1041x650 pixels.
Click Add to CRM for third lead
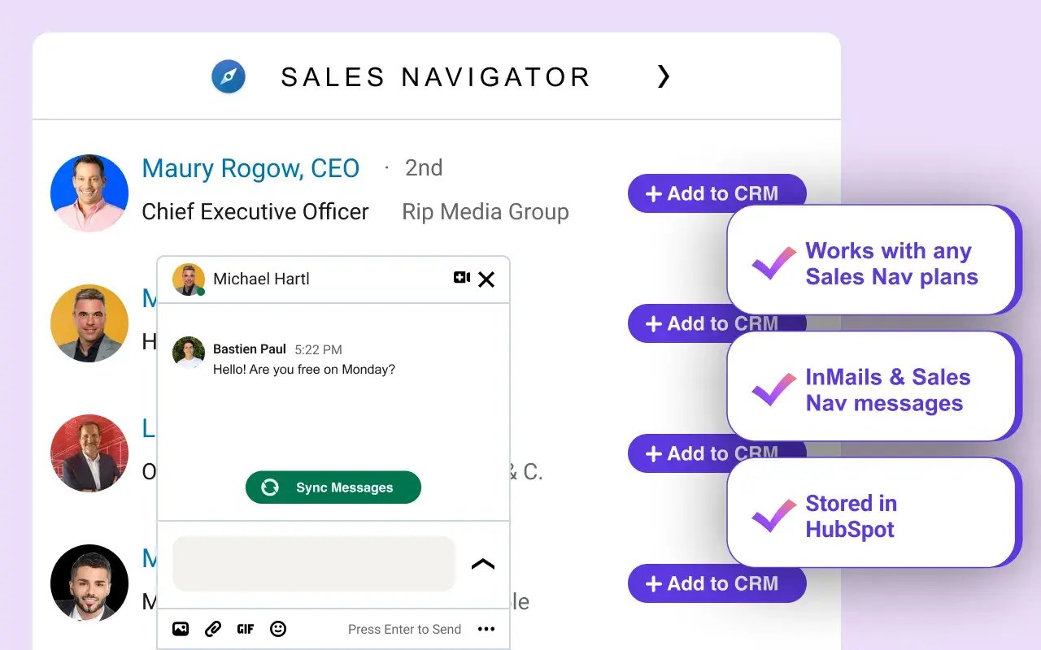click(678, 453)
